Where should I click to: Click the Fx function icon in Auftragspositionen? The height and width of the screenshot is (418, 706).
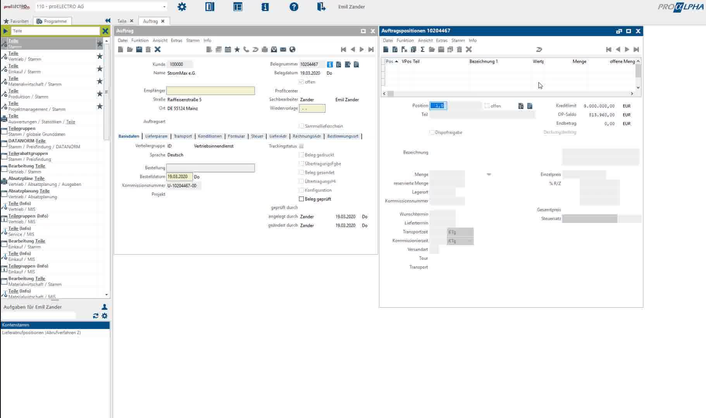404,49
